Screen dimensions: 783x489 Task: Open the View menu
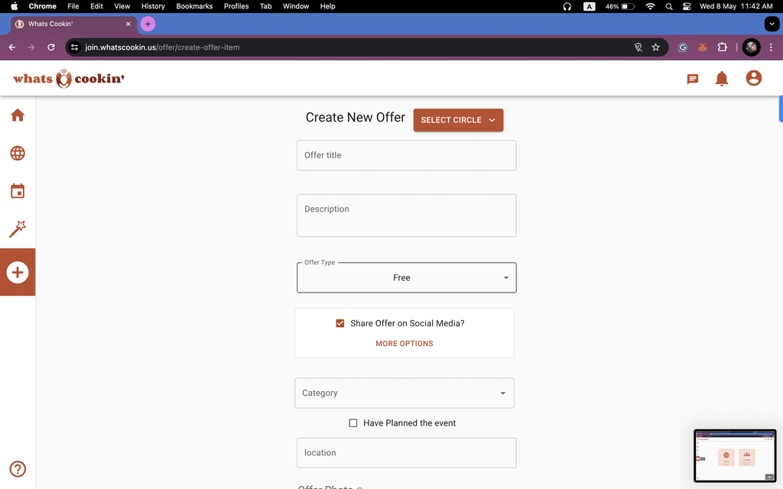pyautogui.click(x=122, y=6)
